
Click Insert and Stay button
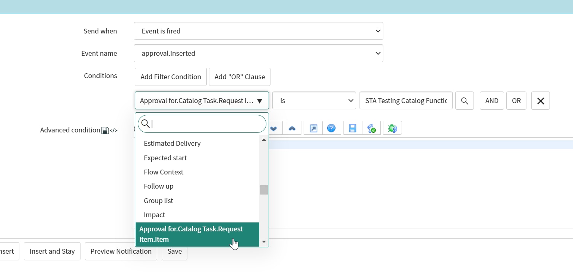point(52,251)
